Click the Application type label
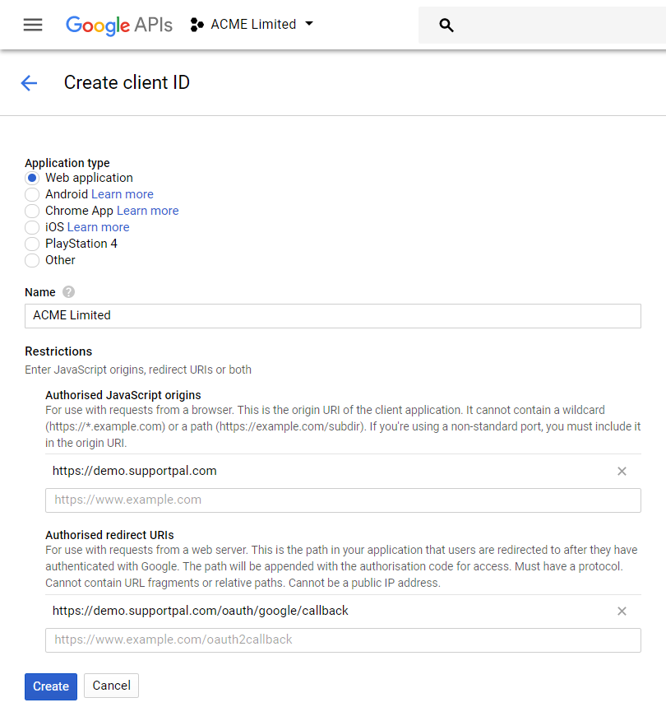This screenshot has width=666, height=721. (x=67, y=163)
